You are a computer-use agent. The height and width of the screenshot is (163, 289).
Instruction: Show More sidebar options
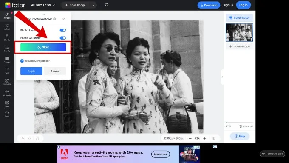[x=7, y=114]
